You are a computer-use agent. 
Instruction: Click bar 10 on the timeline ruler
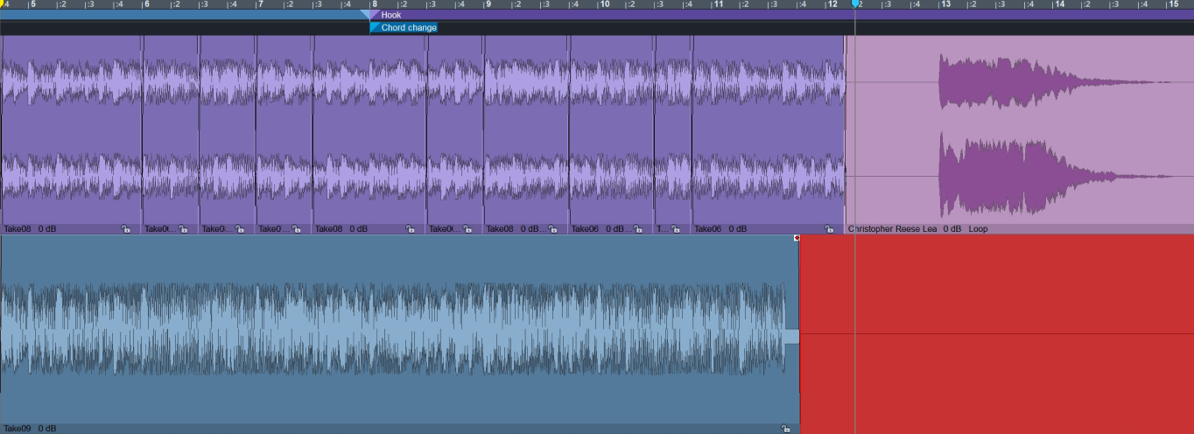tap(604, 4)
